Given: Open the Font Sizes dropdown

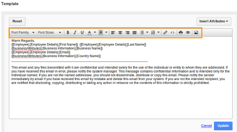Looking at the screenshot, I should pyautogui.click(x=49, y=32).
